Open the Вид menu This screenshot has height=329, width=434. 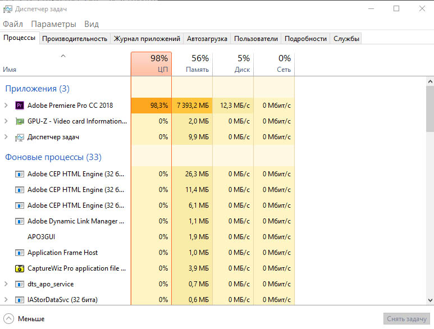coord(92,24)
